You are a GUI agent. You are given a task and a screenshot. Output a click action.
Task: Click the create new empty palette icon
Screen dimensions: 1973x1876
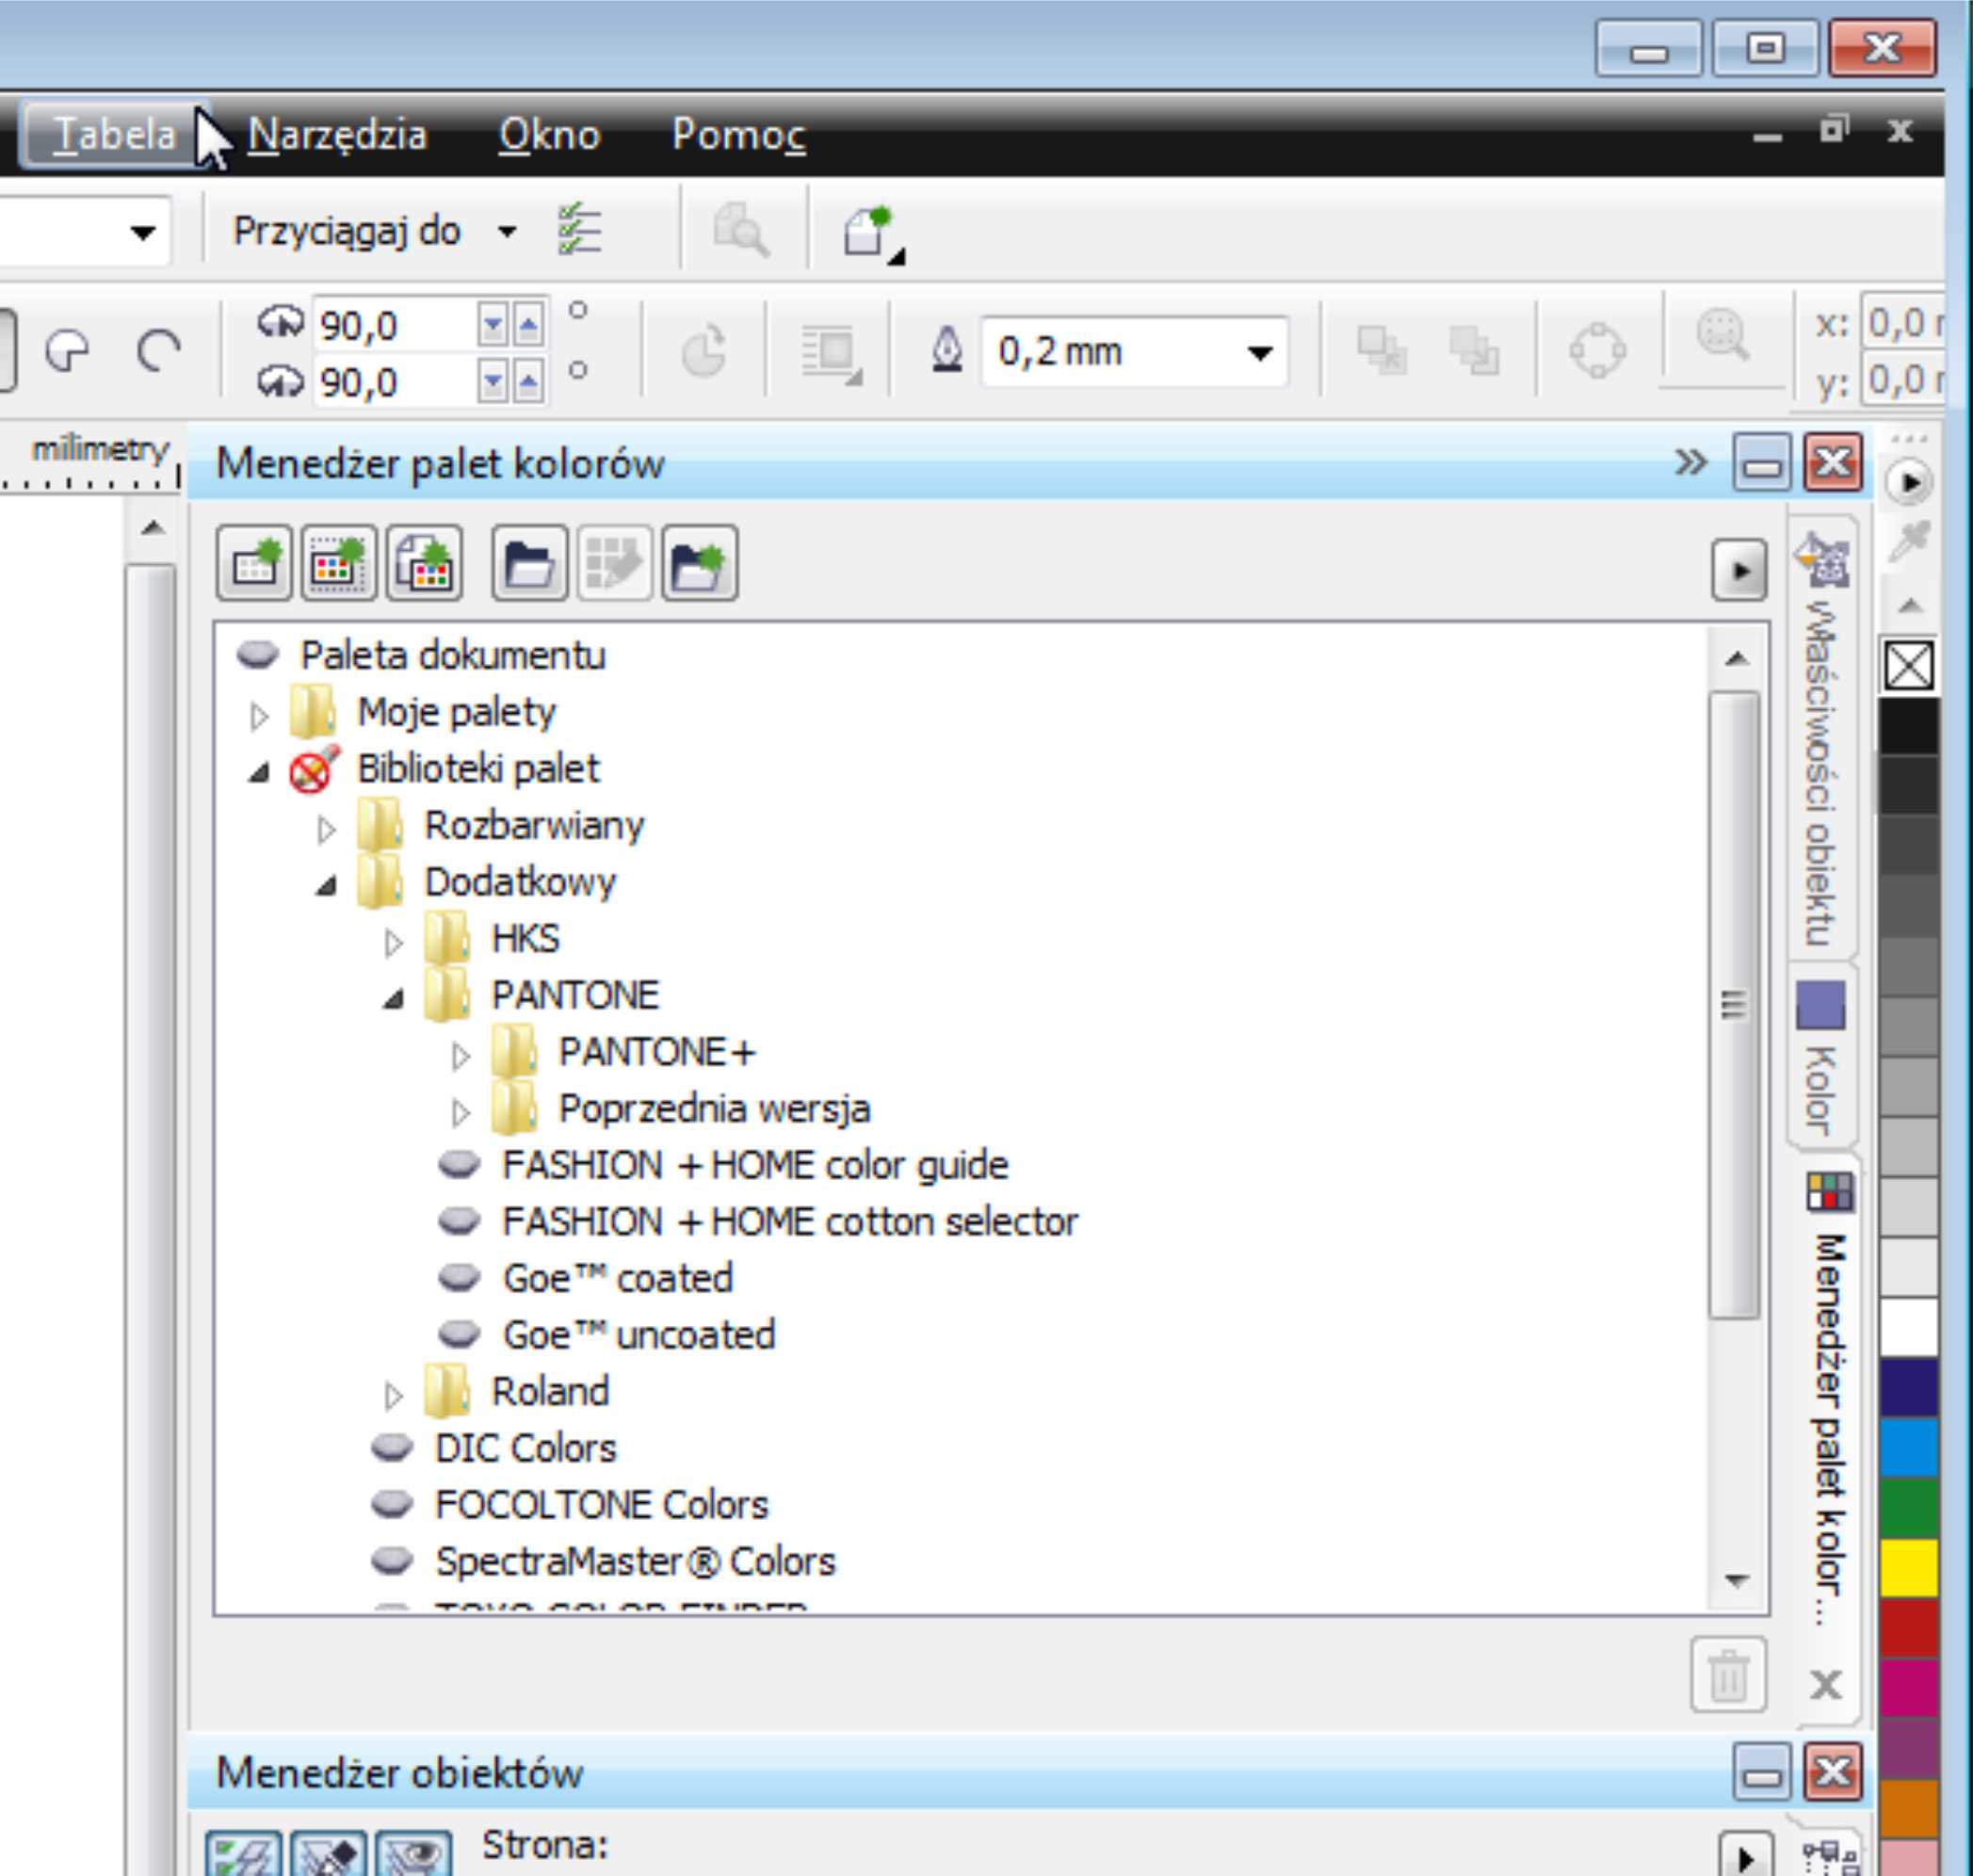pyautogui.click(x=254, y=565)
